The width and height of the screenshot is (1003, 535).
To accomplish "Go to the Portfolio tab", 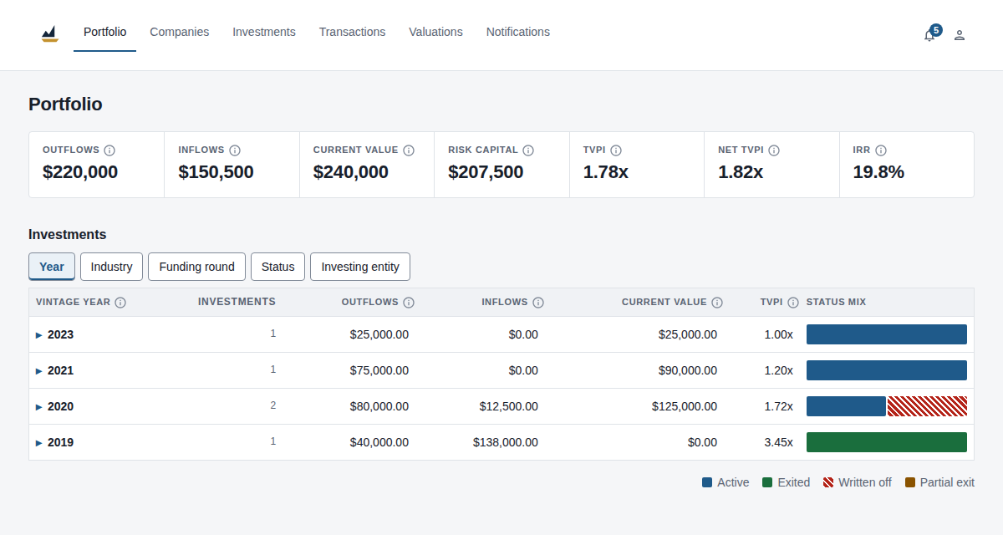I will tap(105, 32).
